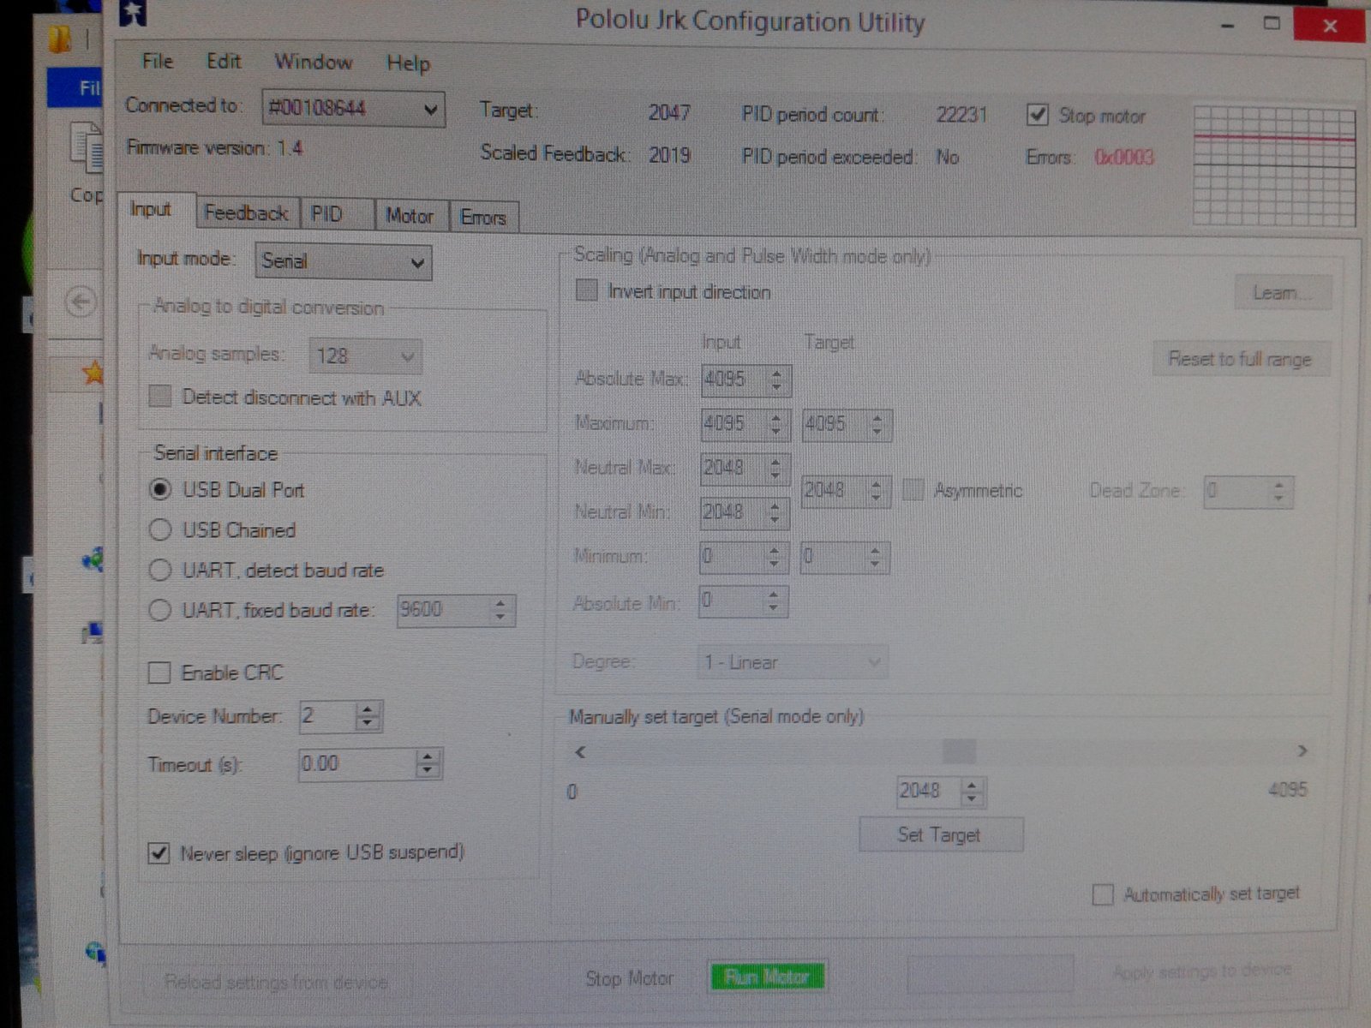Click the manual target slider thumb

click(x=959, y=751)
